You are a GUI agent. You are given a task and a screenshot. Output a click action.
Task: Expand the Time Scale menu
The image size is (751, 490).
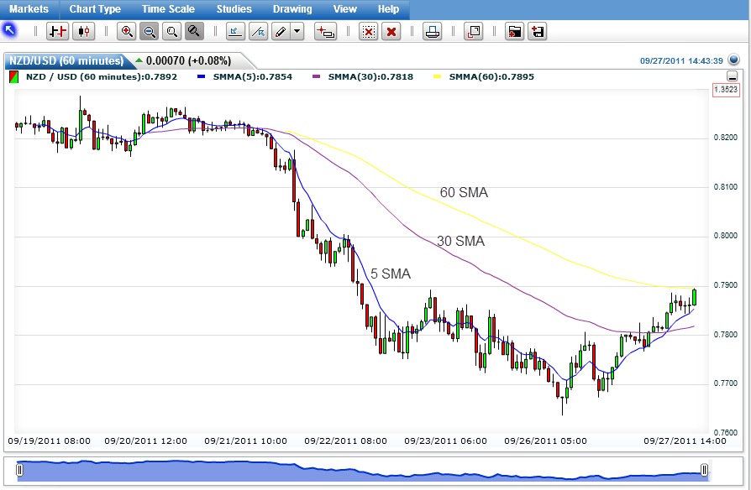point(168,9)
